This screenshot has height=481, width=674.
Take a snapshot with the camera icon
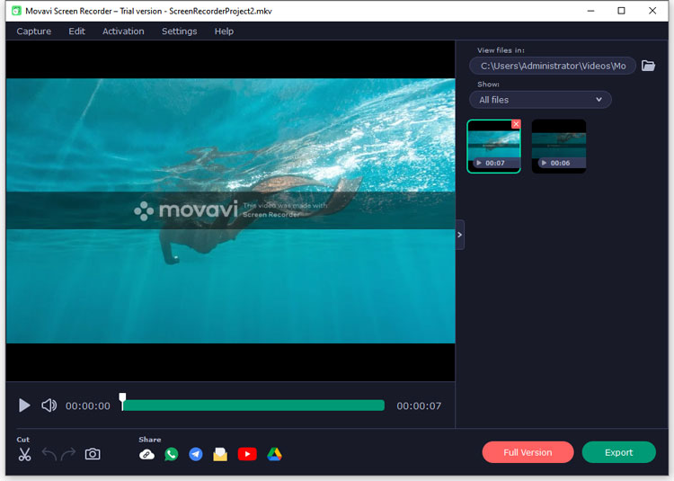(x=93, y=454)
